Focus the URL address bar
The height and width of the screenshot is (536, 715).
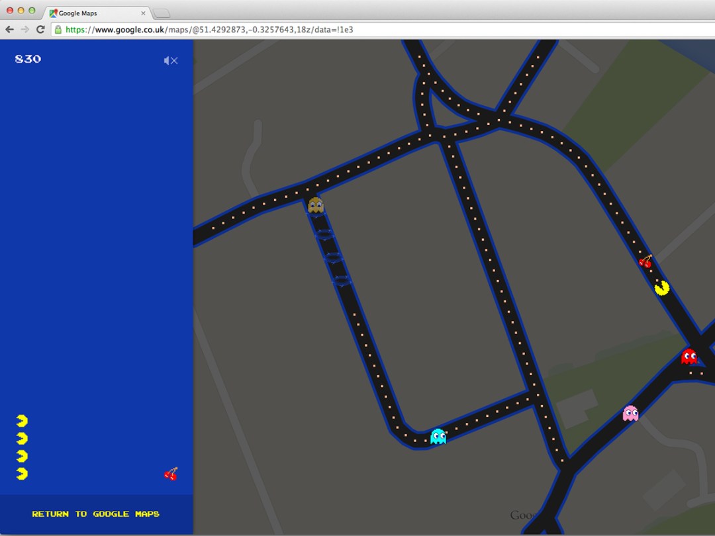click(x=383, y=30)
